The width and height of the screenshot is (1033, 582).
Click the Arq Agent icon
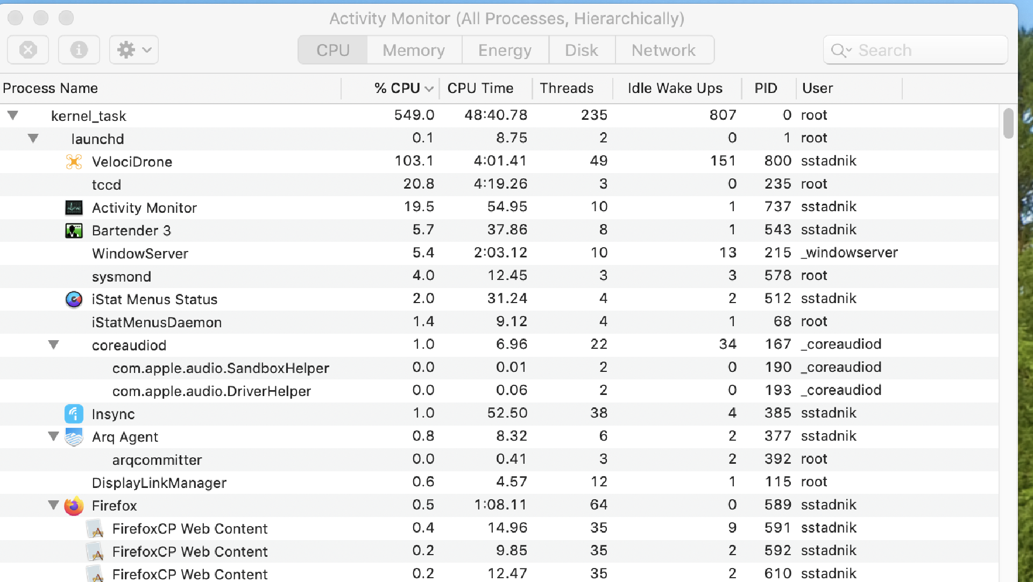pos(74,436)
